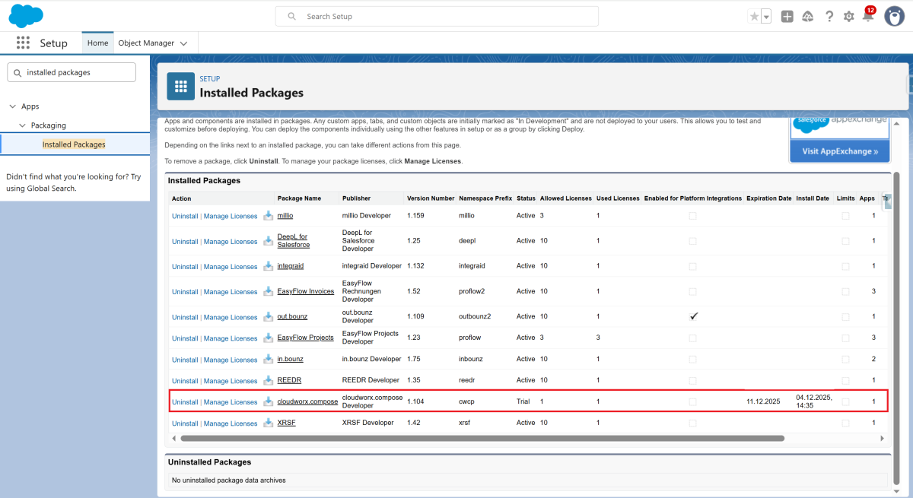Viewport: 913px width, 498px height.
Task: Open the Global Actions plus icon
Action: 787,16
